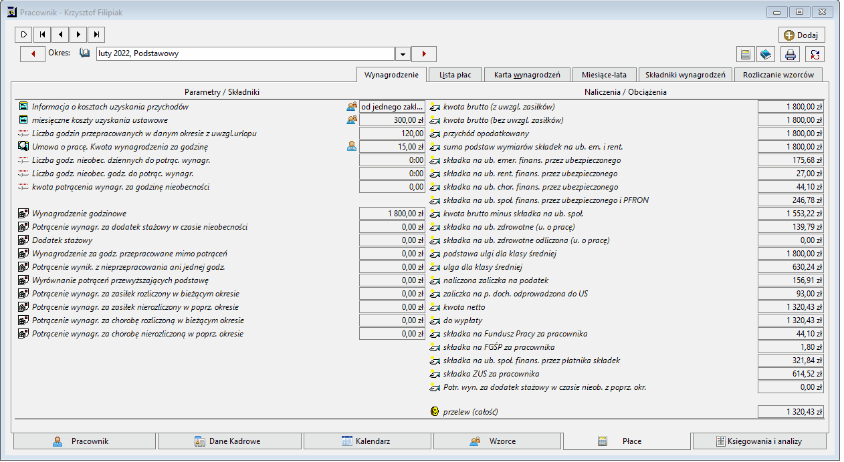844x462 pixels.
Task: Open the calculator tool
Action: point(744,54)
